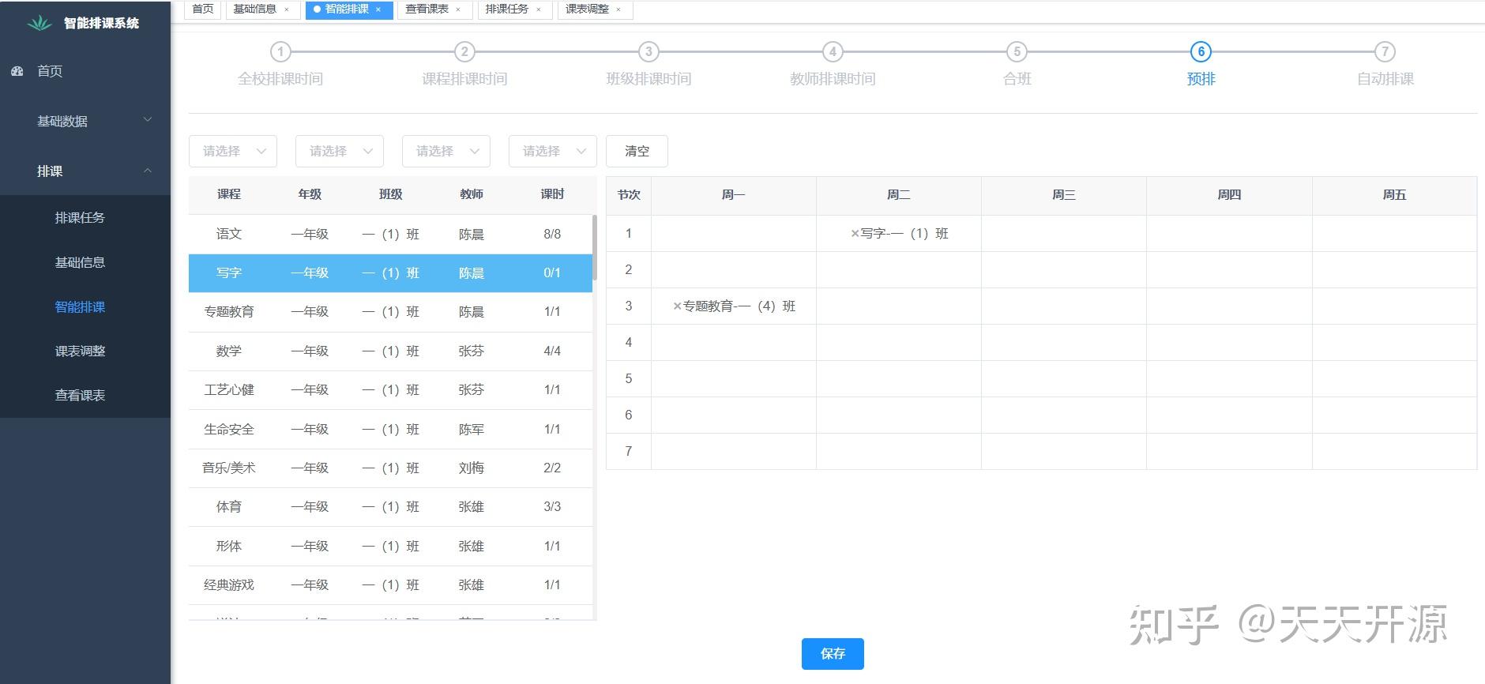Click the lotus logo icon in sidebar
The height and width of the screenshot is (684, 1485).
coord(39,24)
